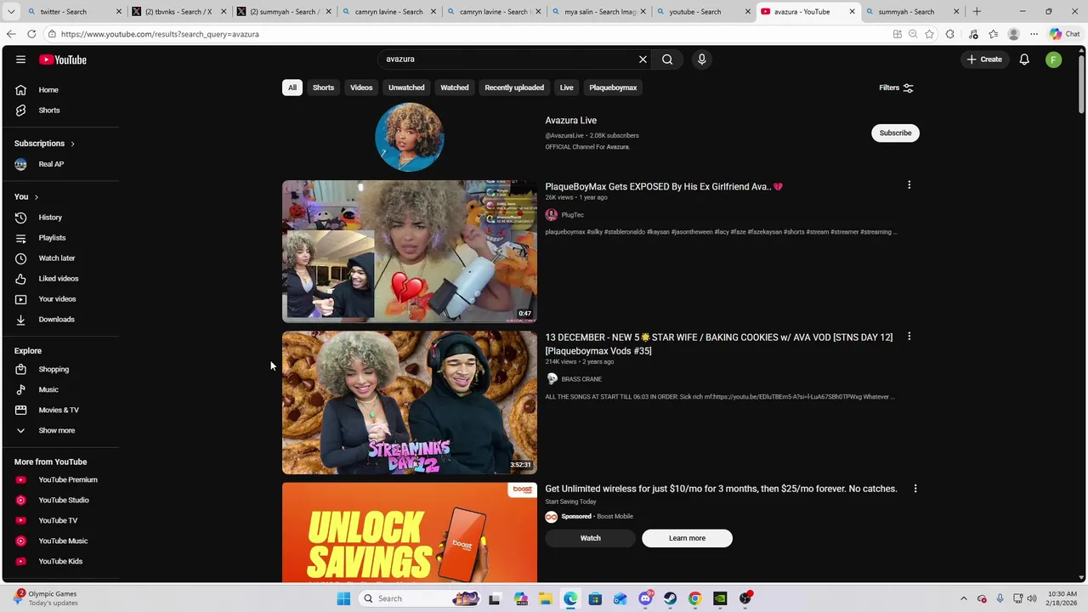This screenshot has width=1088, height=612.
Task: Click the Create button
Action: (x=984, y=59)
